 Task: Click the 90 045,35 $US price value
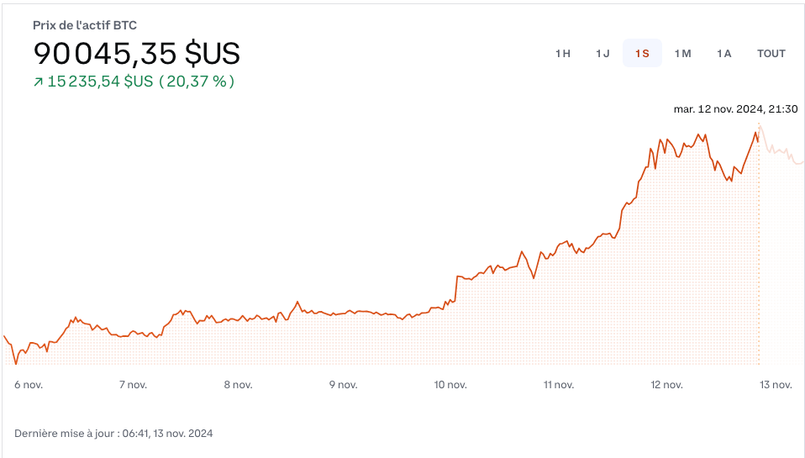coord(136,54)
